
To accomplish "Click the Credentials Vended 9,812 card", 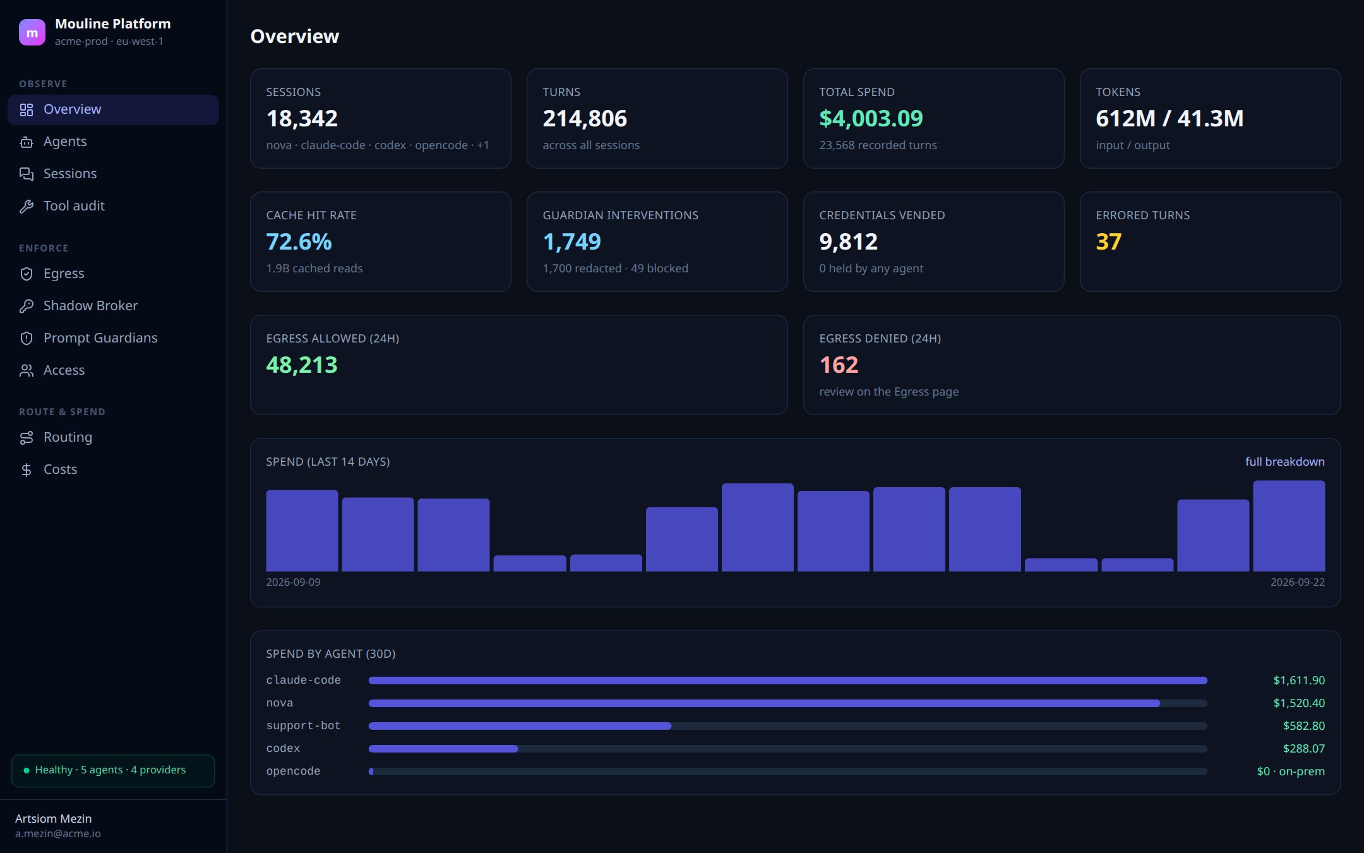I will (934, 241).
